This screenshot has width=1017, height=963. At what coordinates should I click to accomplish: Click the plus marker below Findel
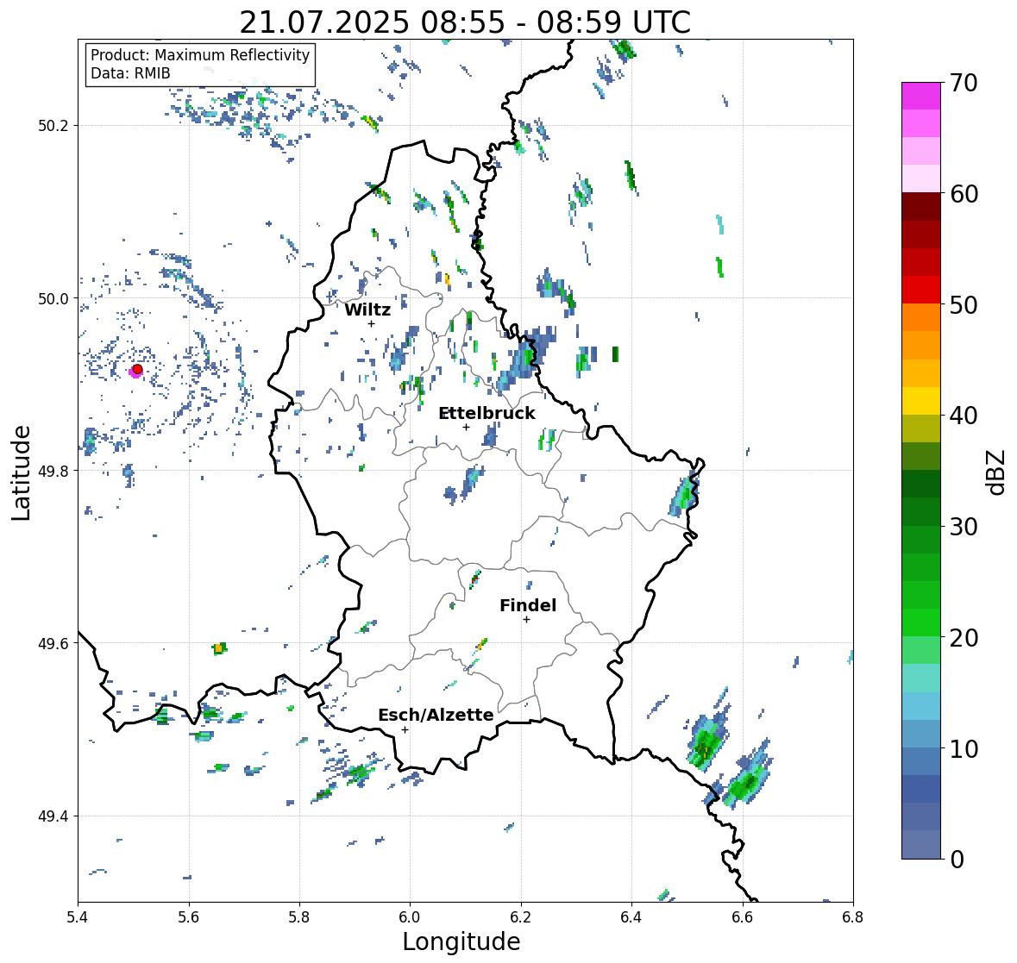pyautogui.click(x=527, y=620)
